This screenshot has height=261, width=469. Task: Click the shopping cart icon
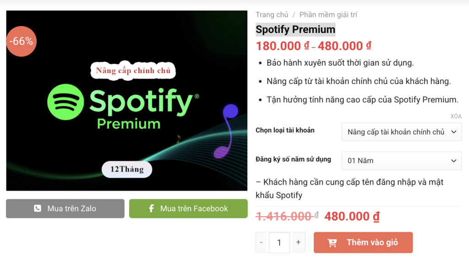click(333, 243)
